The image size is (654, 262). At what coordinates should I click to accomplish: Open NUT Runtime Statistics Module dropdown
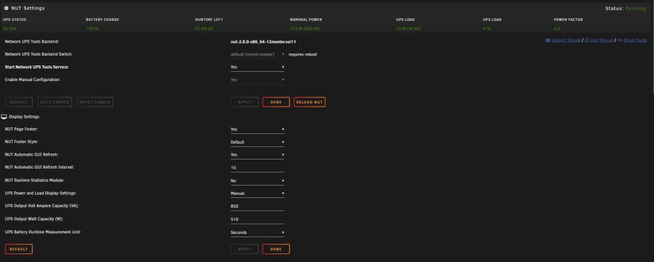point(257,181)
